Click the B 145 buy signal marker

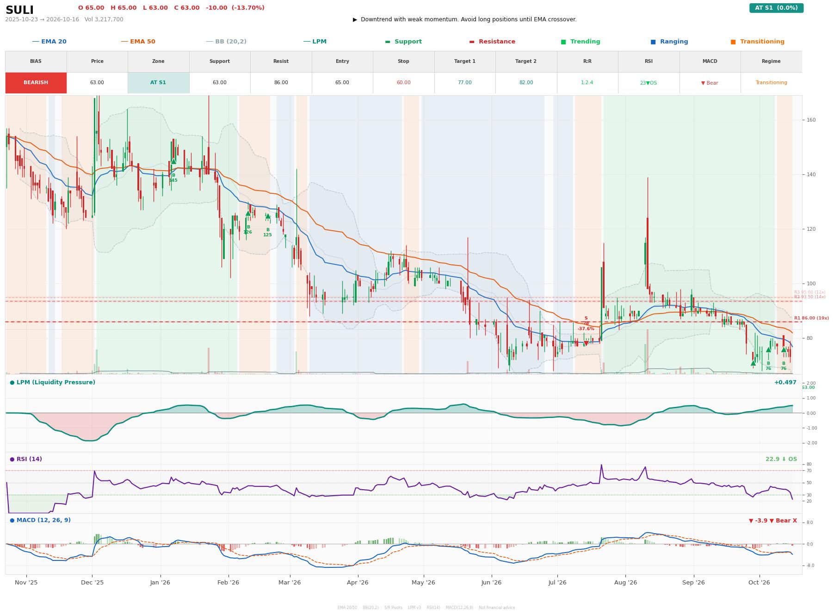(x=173, y=161)
